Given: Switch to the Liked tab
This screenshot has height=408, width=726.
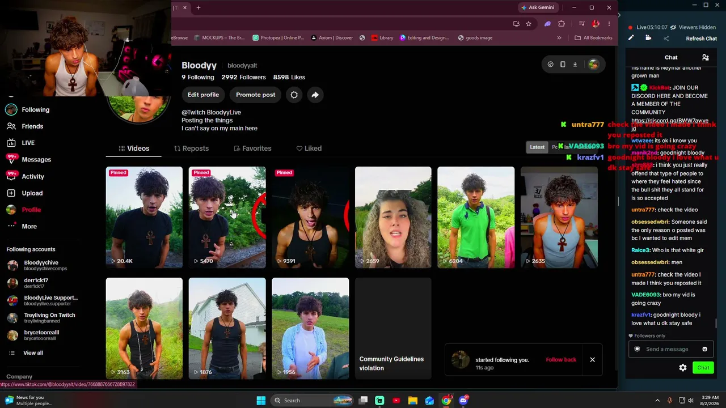Looking at the screenshot, I should pos(309,148).
